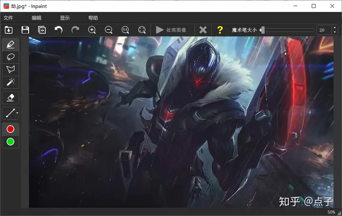
Task: Set zoom to 1:1 actual size
Action: pos(125,29)
